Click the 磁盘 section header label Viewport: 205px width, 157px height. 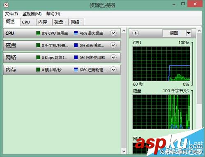(11, 45)
